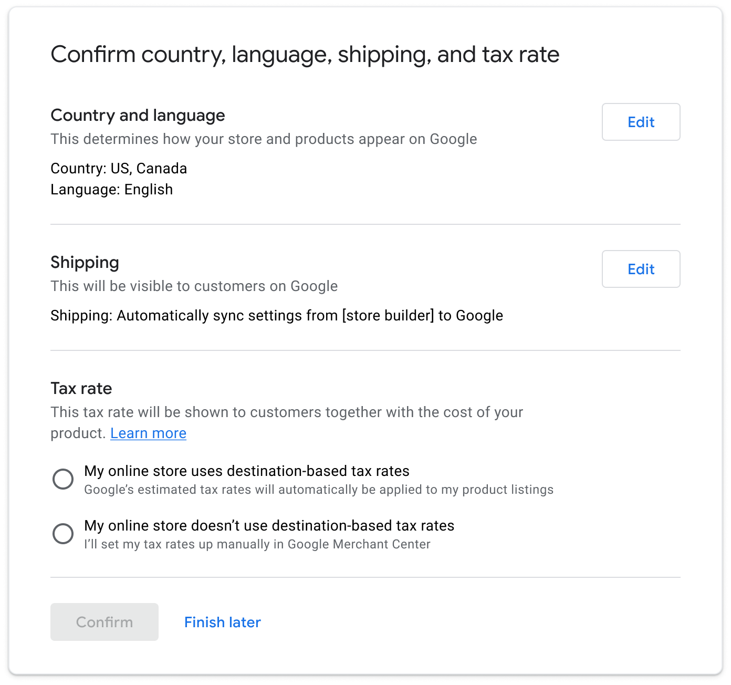Image resolution: width=731 pixels, height=685 pixels.
Task: Click the set up manually in Merchant Center text
Action: 257,545
